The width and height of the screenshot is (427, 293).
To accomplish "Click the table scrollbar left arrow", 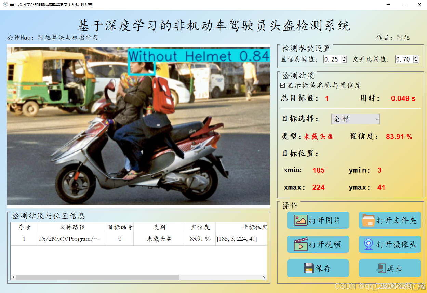I will (13, 277).
